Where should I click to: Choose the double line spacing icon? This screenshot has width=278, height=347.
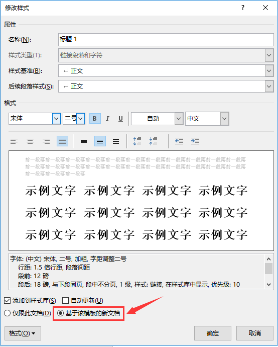(116, 141)
